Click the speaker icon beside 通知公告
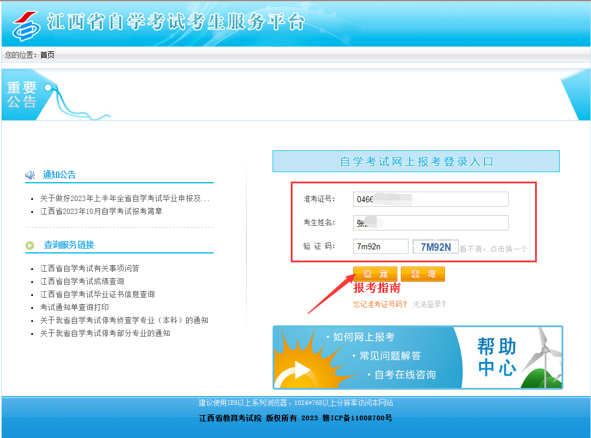 click(x=30, y=174)
